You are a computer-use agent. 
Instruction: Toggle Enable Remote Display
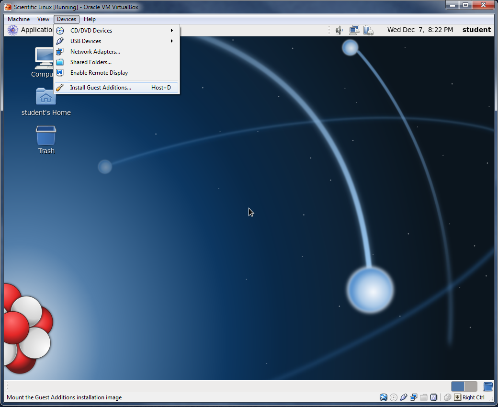coord(116,72)
